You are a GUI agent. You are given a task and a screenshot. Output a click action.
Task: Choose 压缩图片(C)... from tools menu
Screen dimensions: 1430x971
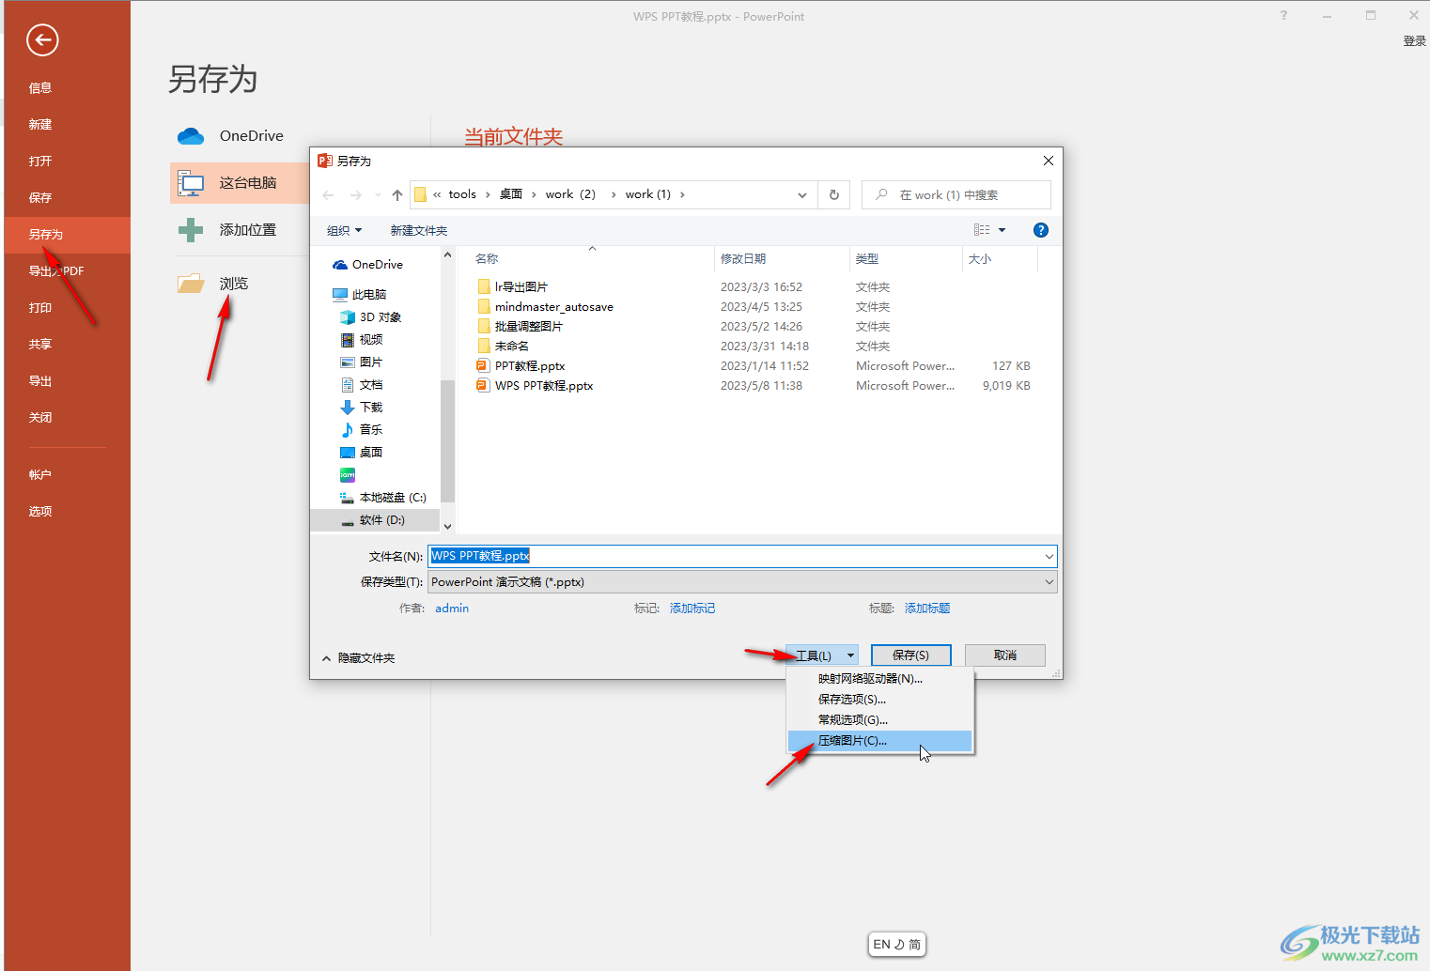879,741
